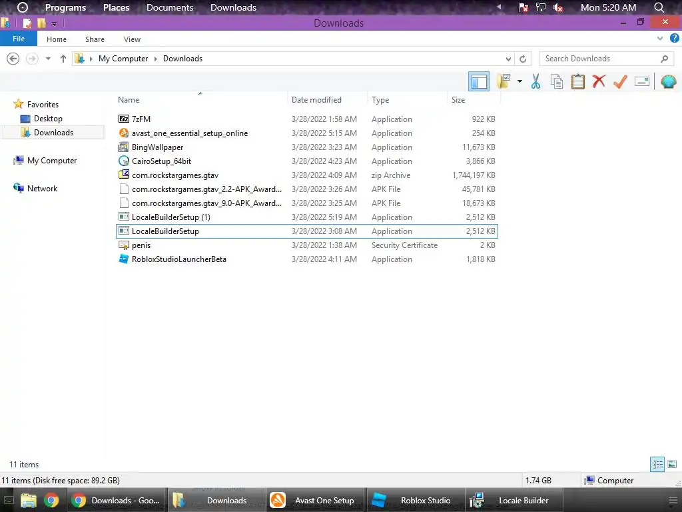Go forward with the right arrow button
Viewport: 682px width, 512px height.
coord(32,59)
